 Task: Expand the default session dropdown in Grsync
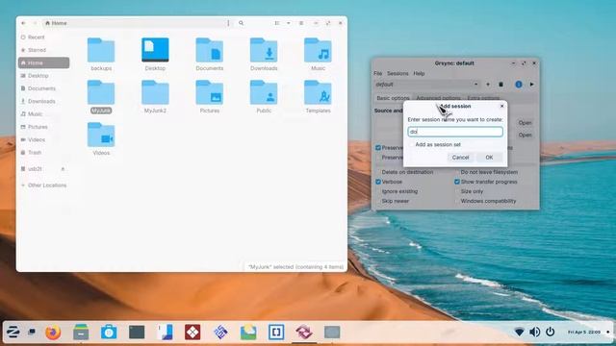pyautogui.click(x=427, y=85)
